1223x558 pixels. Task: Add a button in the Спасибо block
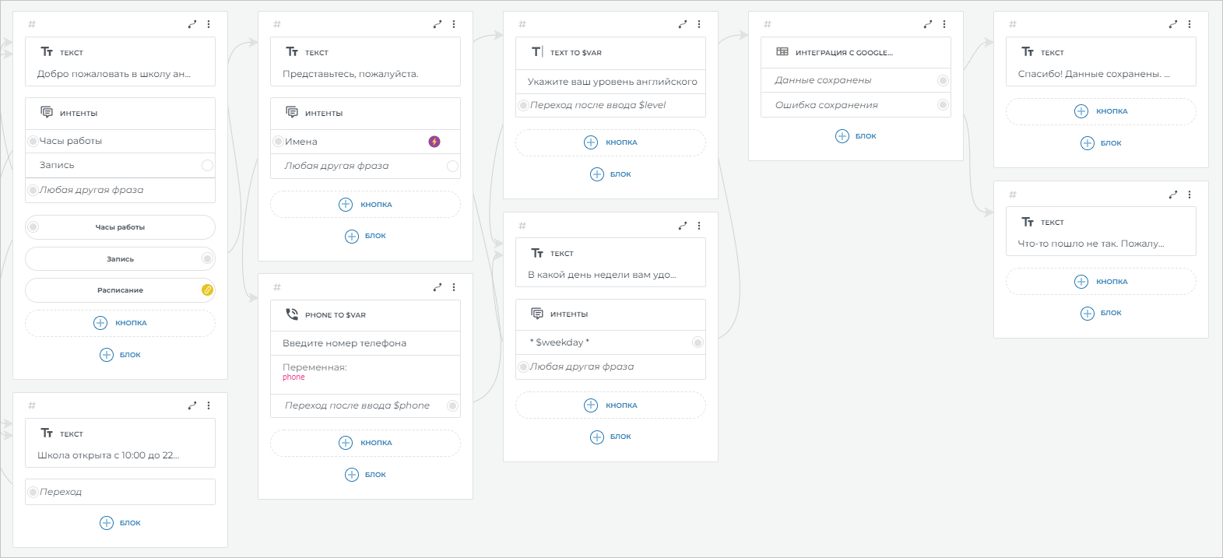point(1101,111)
